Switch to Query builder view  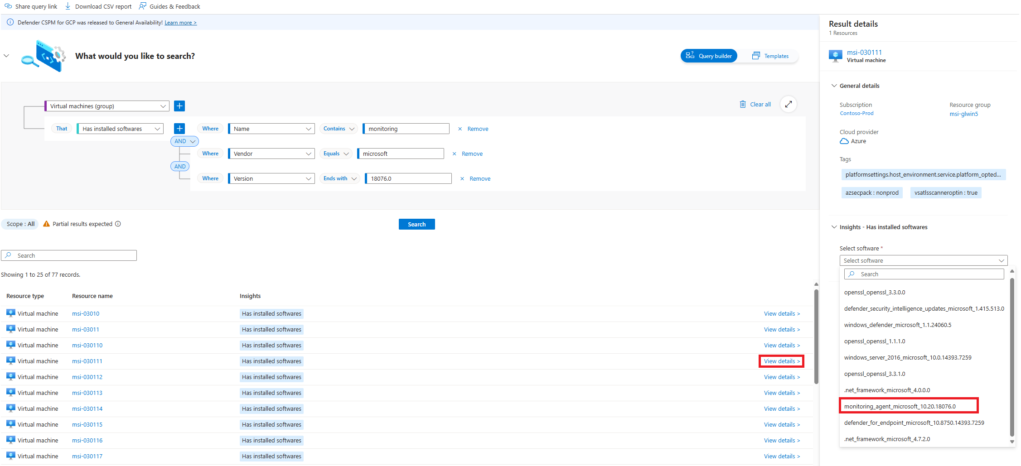point(708,55)
